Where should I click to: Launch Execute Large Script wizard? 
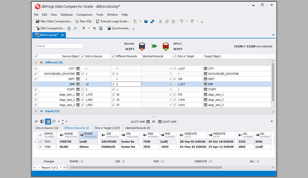[113, 21]
